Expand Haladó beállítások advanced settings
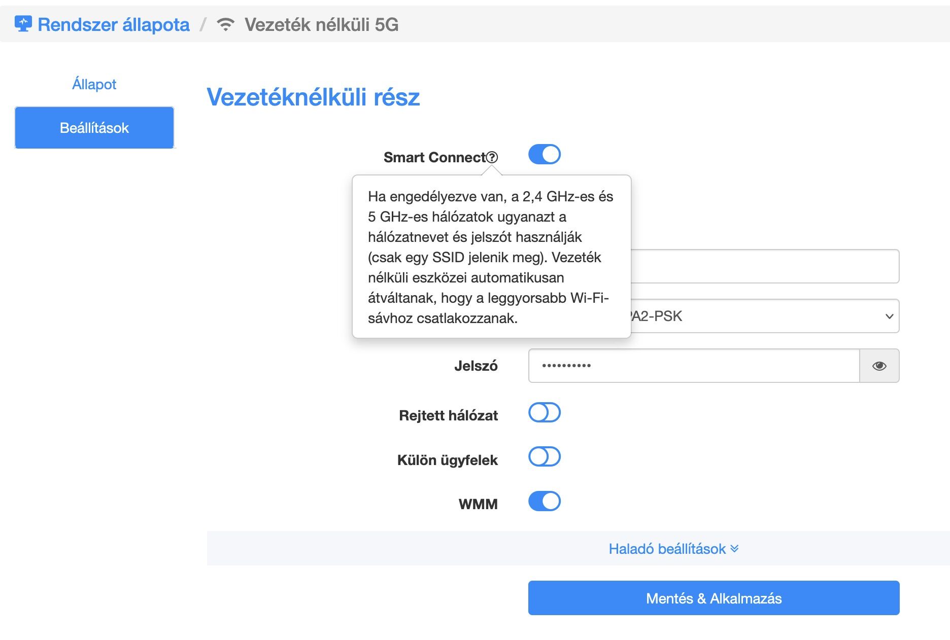 (x=667, y=549)
